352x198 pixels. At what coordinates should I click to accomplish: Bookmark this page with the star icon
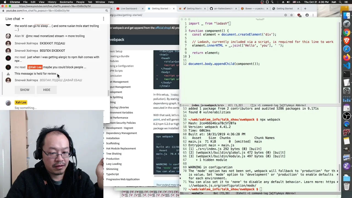coord(291,15)
